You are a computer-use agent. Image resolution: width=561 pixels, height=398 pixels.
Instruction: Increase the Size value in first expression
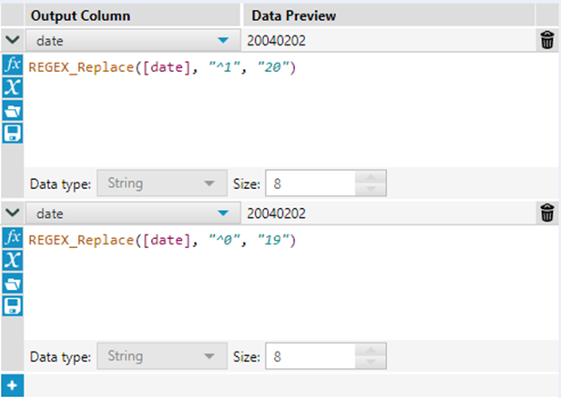click(372, 178)
